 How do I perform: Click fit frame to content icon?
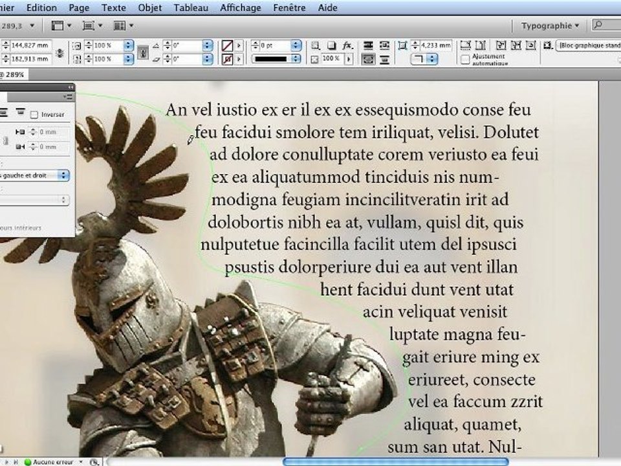tap(481, 45)
